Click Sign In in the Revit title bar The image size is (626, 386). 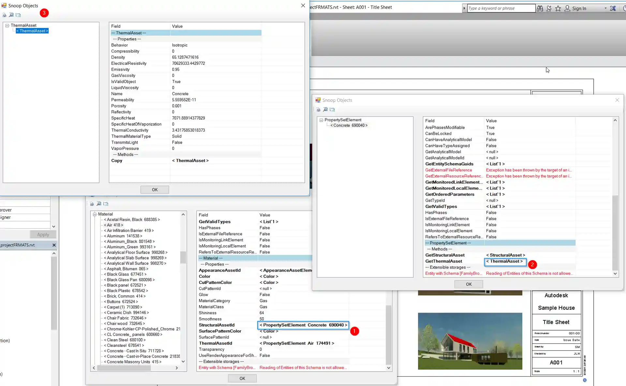point(579,8)
